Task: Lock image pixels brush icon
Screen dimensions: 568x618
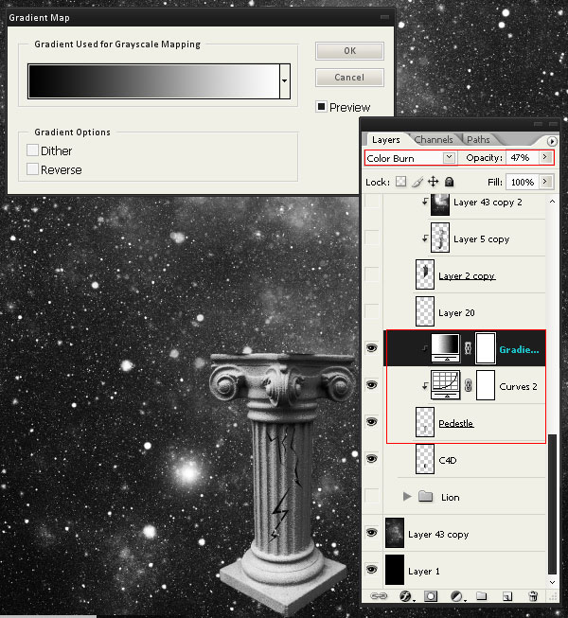Action: (417, 182)
